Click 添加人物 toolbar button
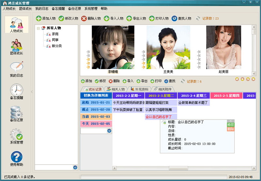 (46, 19)
